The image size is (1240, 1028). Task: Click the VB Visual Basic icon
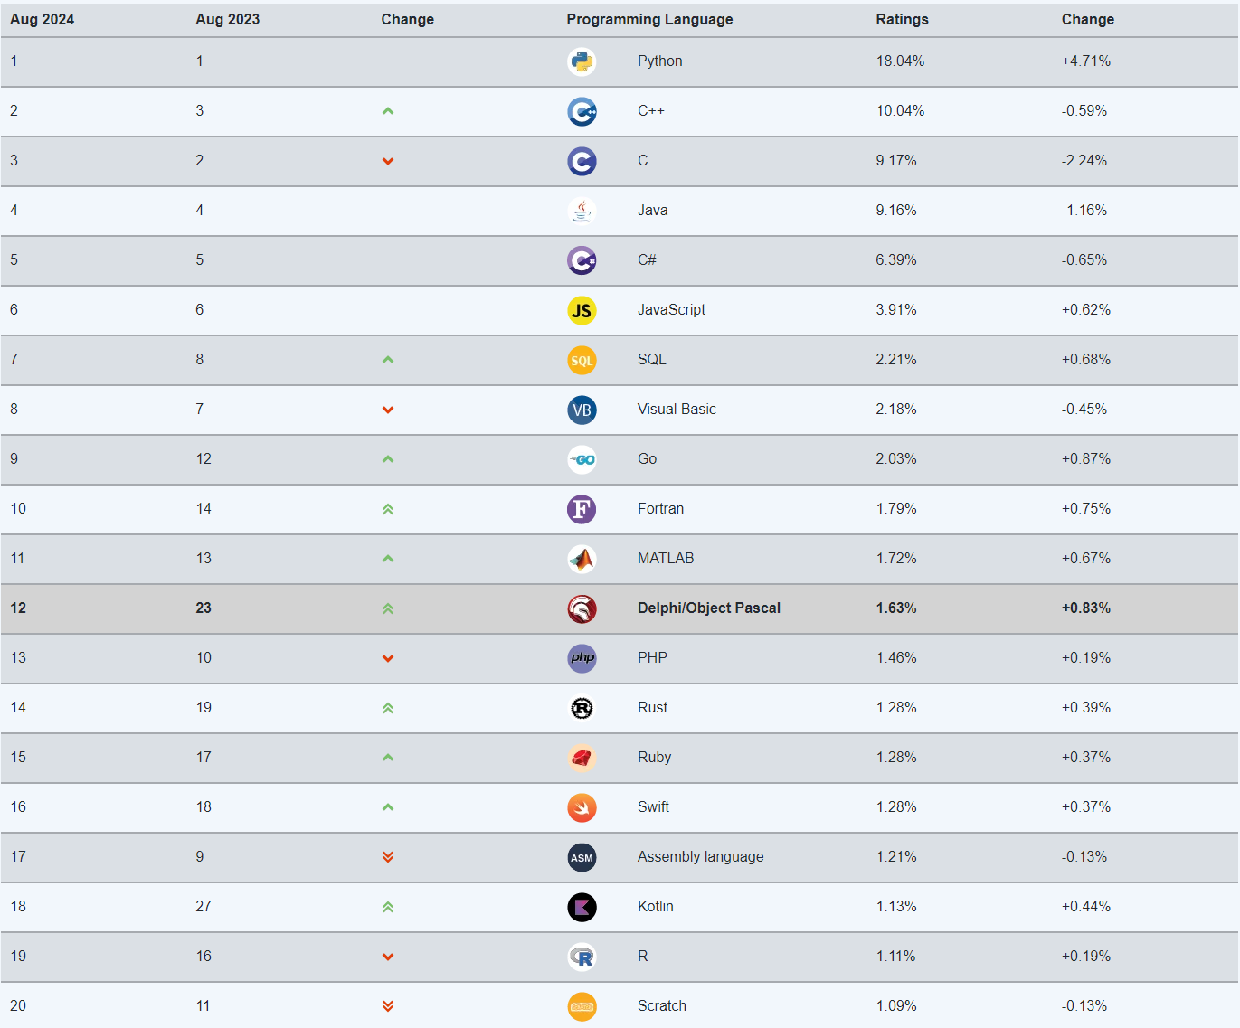pyautogui.click(x=582, y=410)
